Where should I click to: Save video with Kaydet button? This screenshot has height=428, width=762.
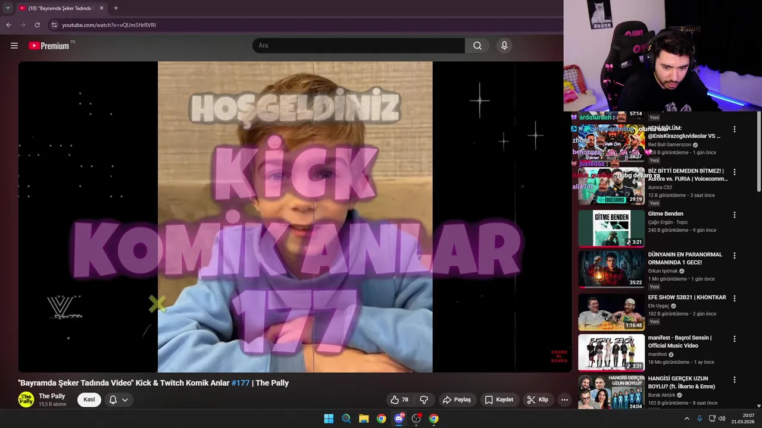coord(499,400)
